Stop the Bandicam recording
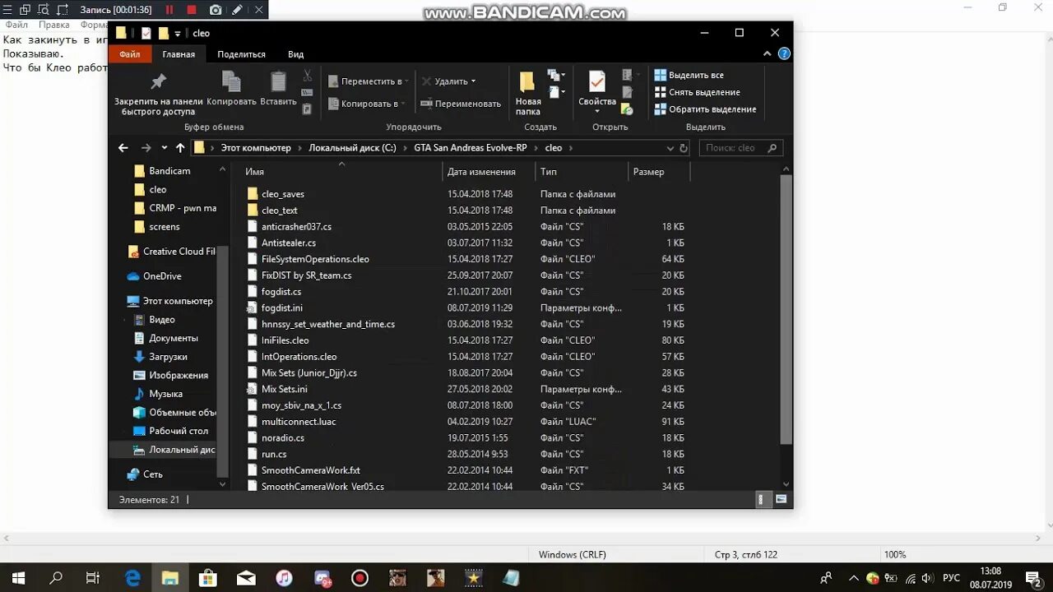 click(x=192, y=10)
